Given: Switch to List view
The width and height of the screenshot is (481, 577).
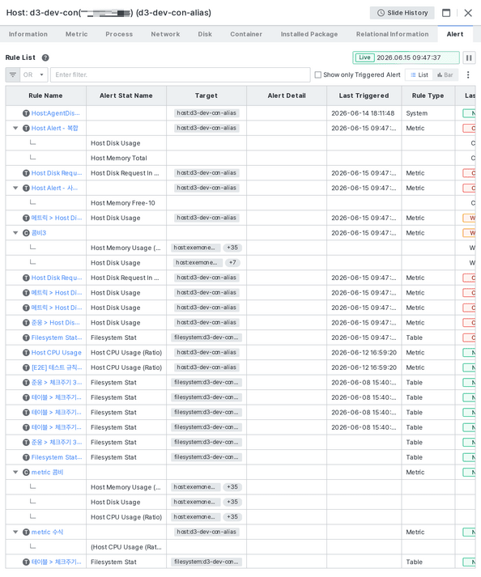Looking at the screenshot, I should 419,74.
